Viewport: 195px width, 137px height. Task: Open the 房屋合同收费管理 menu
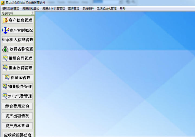54,8
